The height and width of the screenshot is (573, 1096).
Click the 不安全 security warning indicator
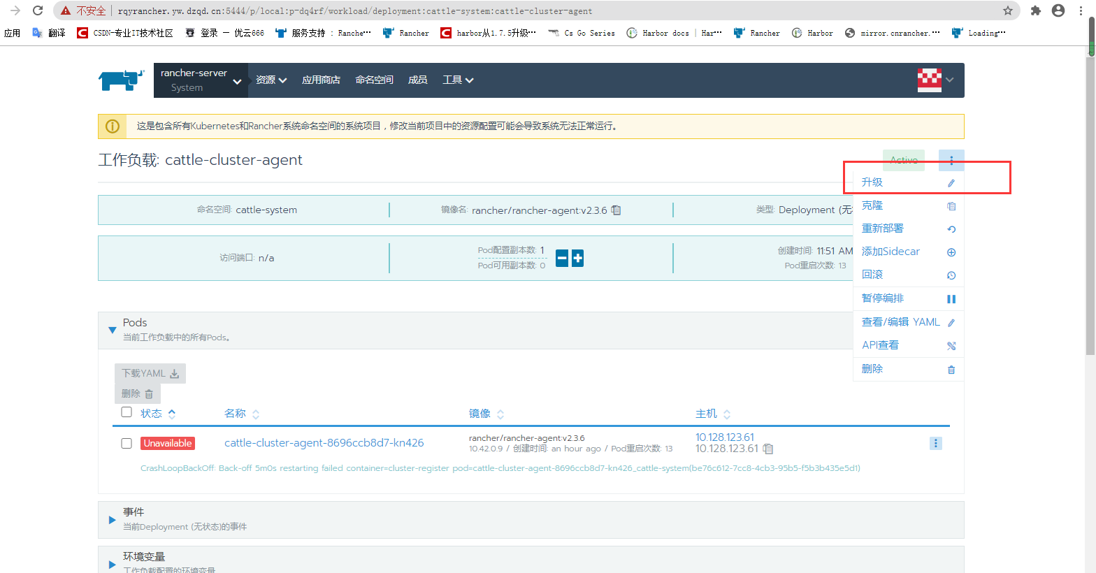[x=83, y=11]
